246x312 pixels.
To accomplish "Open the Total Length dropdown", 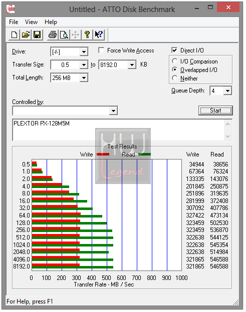I will click(x=84, y=78).
